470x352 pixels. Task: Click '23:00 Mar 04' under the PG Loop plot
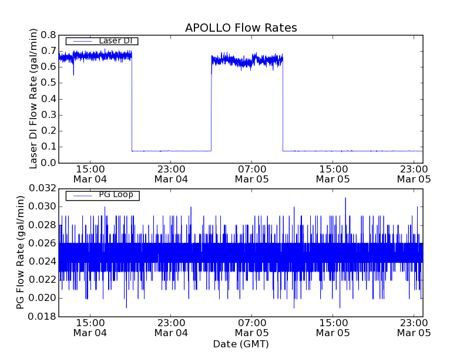[171, 328]
